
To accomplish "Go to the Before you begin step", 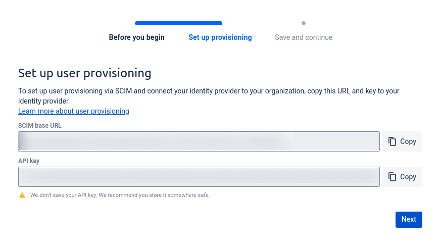I will pos(136,37).
